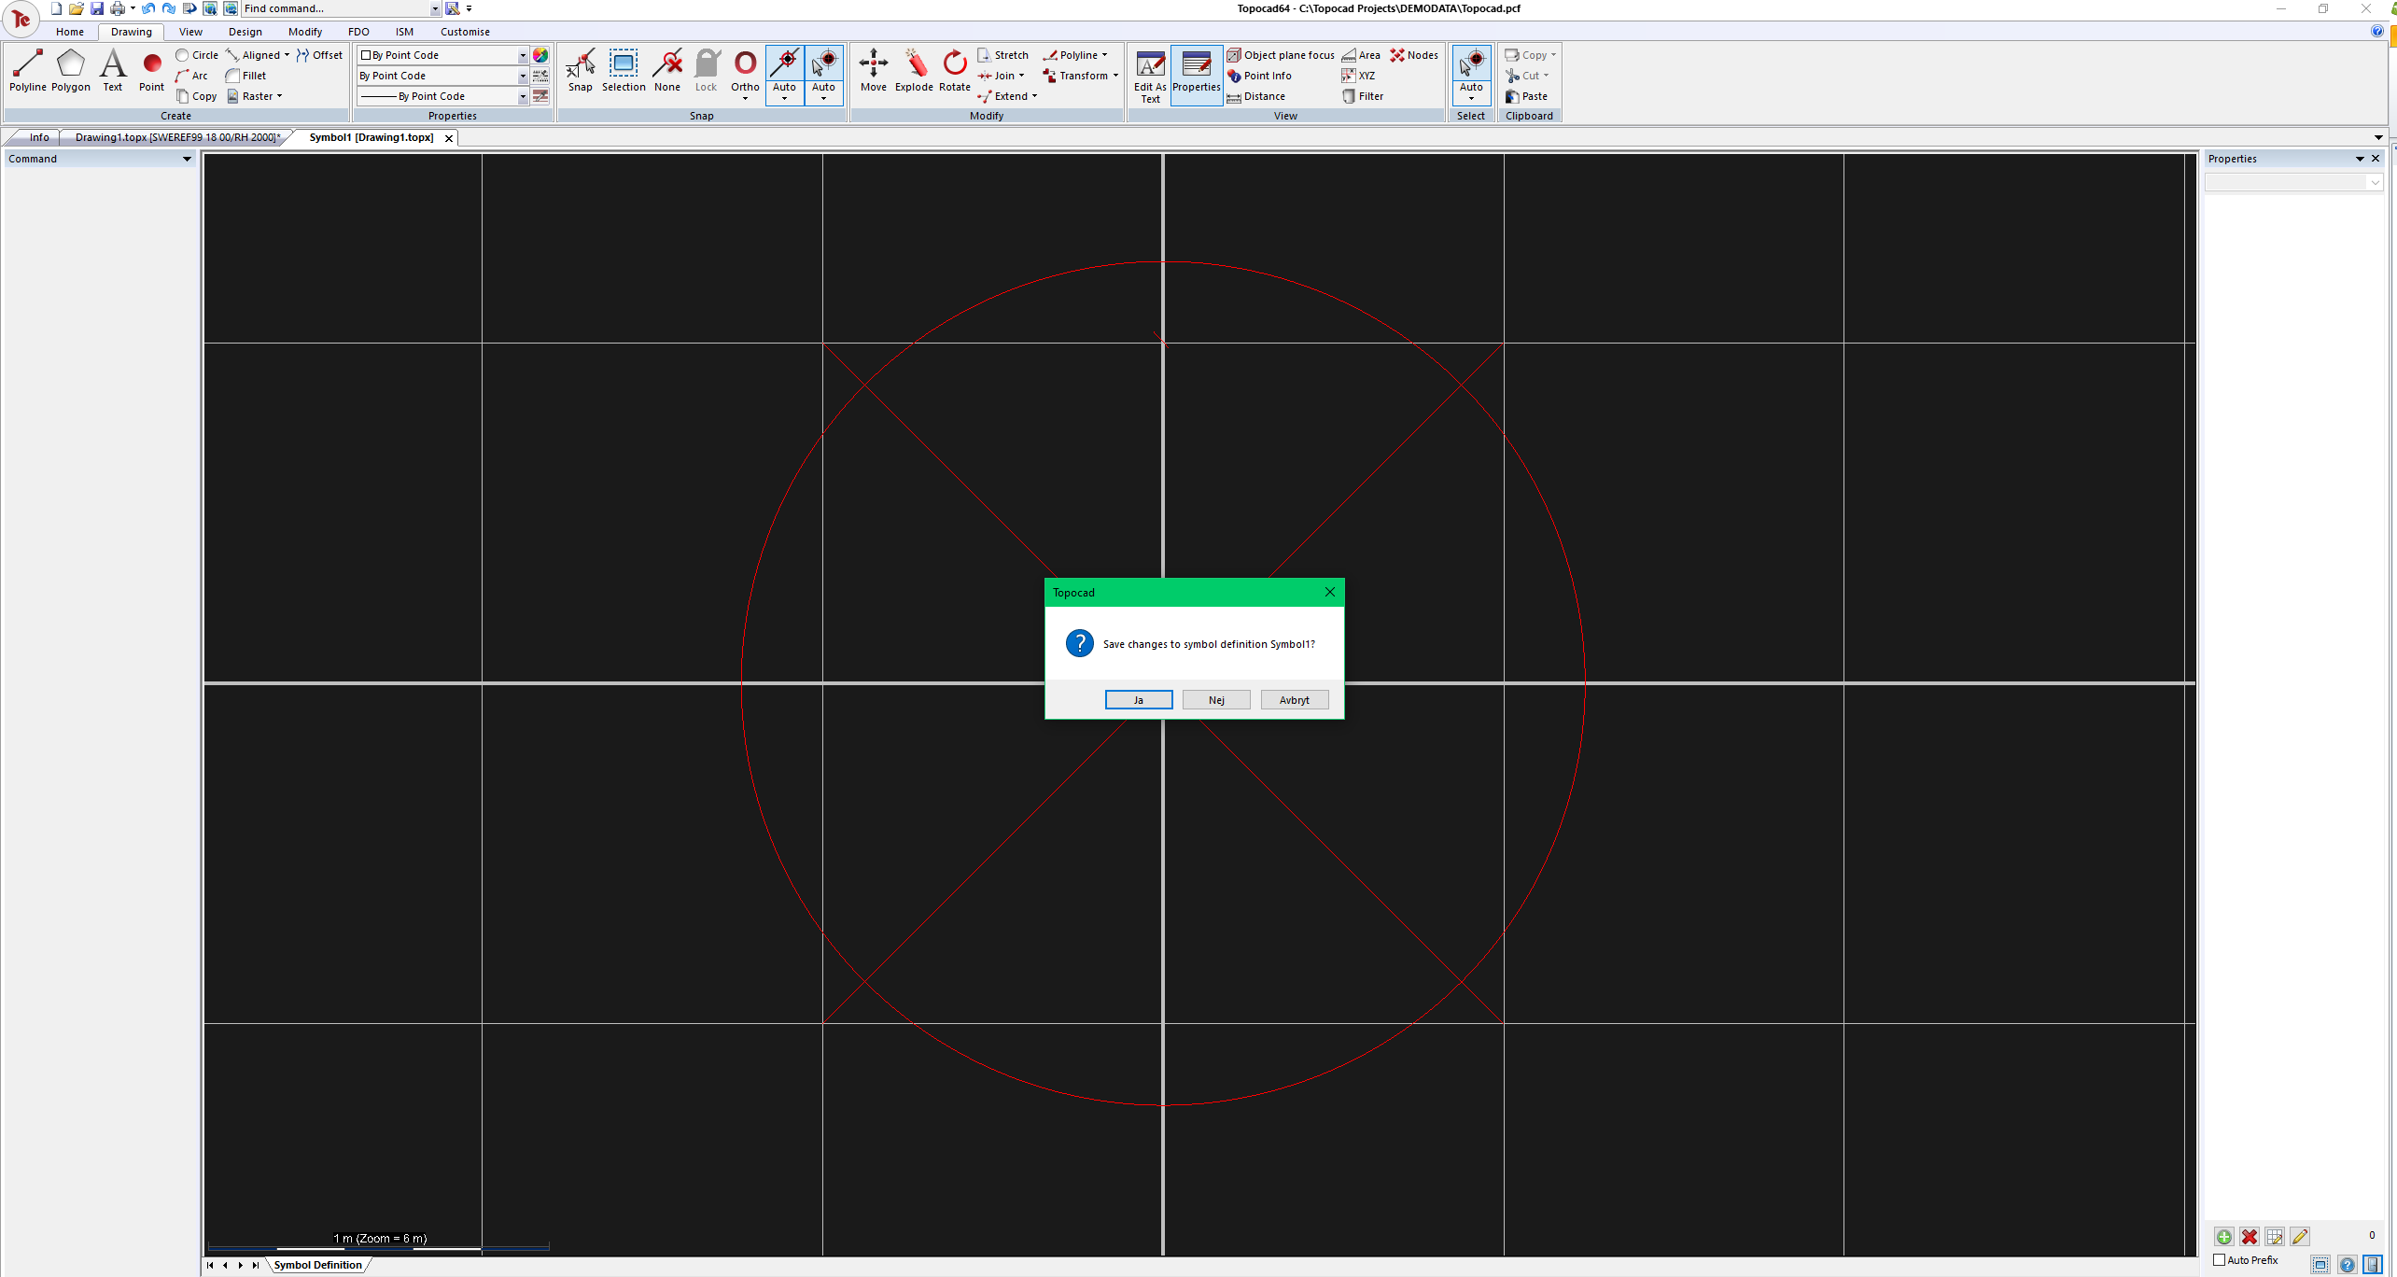Open the Edit As Text tool
Viewport: 2397px width, 1277px height.
click(x=1150, y=75)
